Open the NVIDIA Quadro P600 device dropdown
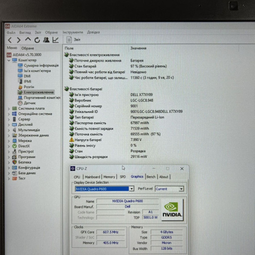This screenshot has width=255, height=255. (x=131, y=189)
